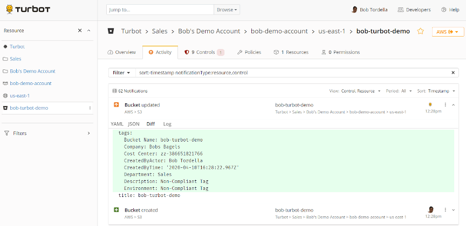Click Bucket updated notification title
Screen dimensions: 466x226
142,105
